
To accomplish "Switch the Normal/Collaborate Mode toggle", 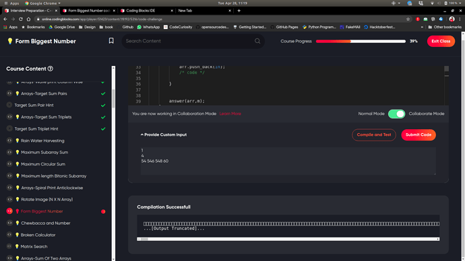I will pyautogui.click(x=396, y=114).
